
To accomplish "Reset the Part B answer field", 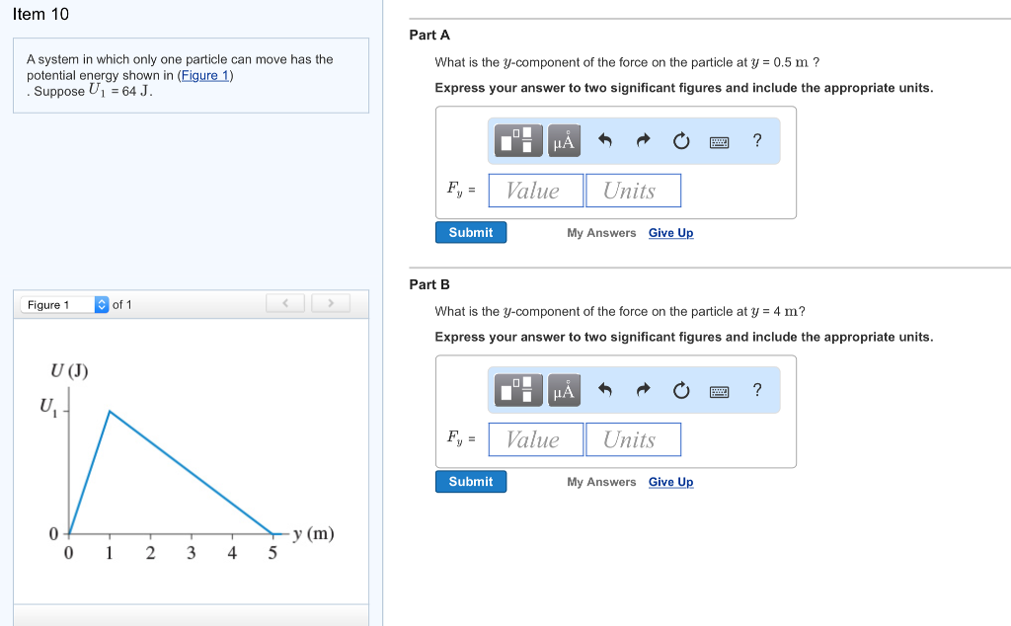I will tap(680, 389).
